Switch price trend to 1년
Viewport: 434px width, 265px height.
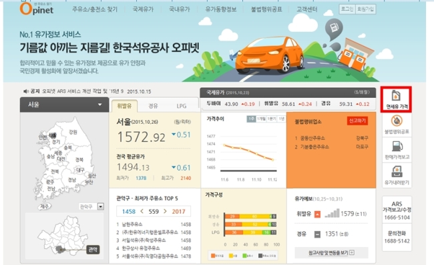[x=282, y=119]
